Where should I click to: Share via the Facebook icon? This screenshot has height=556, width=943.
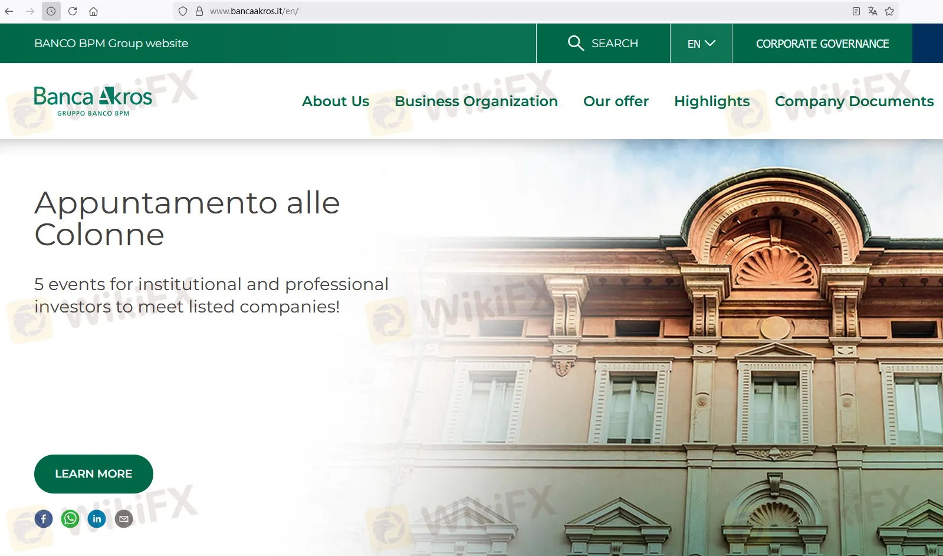[x=44, y=519]
